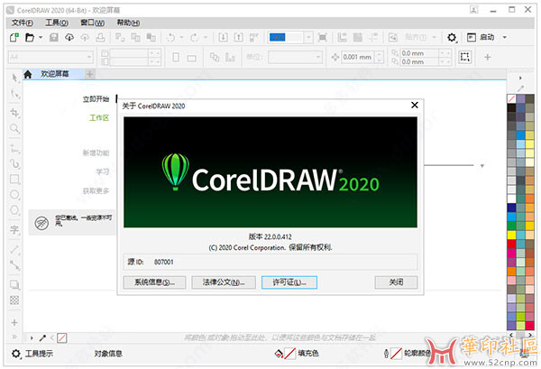The height and width of the screenshot is (369, 541).
Task: Expand the toolbox overflow chevron
Action: (14, 337)
